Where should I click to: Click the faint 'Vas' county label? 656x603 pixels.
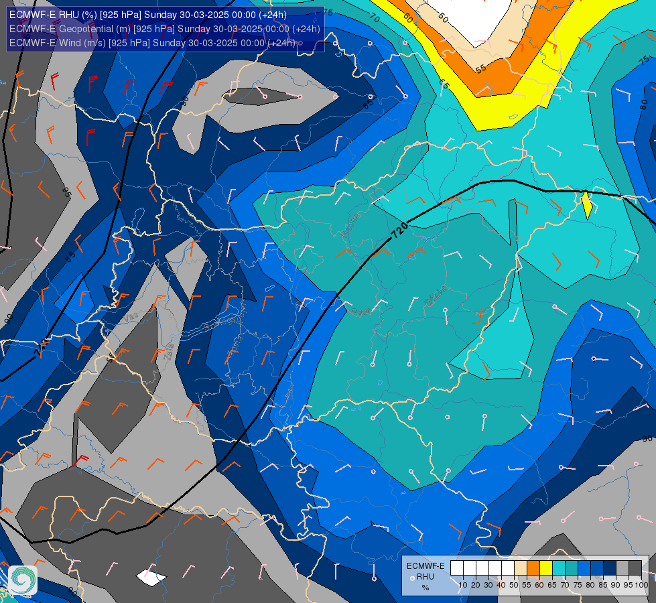click(131, 318)
